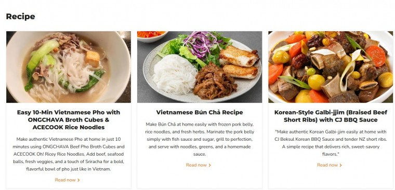395x190 pixels.
Task: Click the Bún Chả recipe description paragraph
Action: (200, 139)
